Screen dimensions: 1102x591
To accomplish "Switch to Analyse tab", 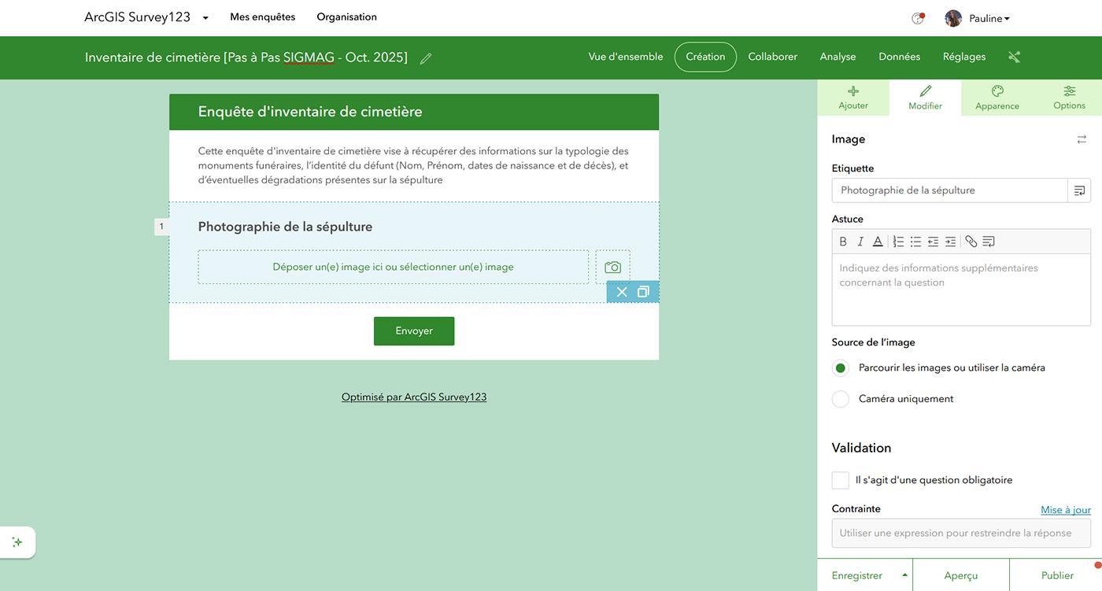I will coord(838,57).
